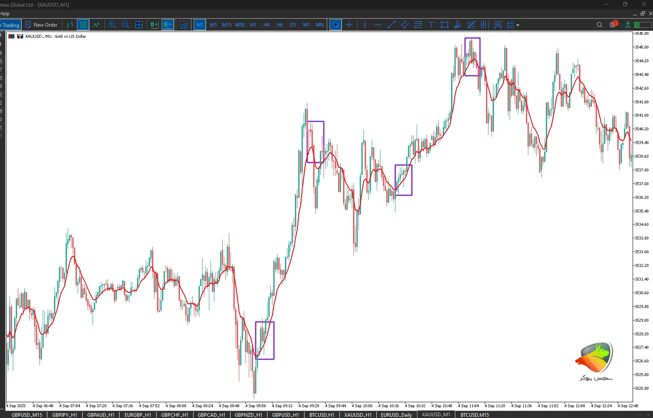Image resolution: width=653 pixels, height=418 pixels.
Task: Select the crosshair cursor tool
Action: pos(349,25)
